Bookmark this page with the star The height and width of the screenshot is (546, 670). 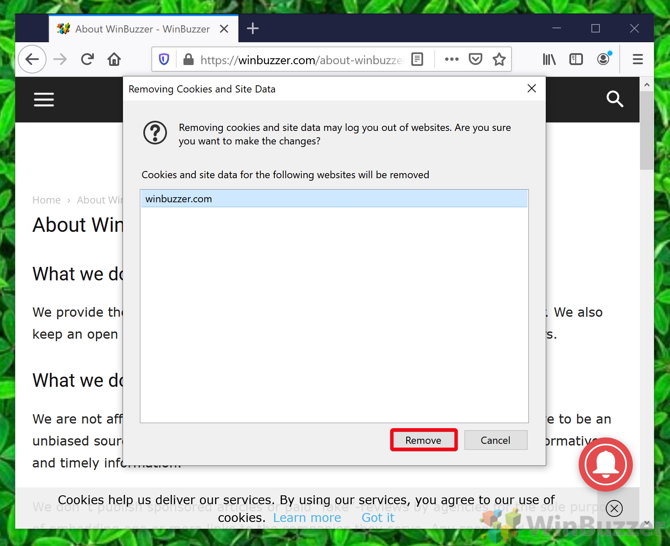tap(499, 59)
